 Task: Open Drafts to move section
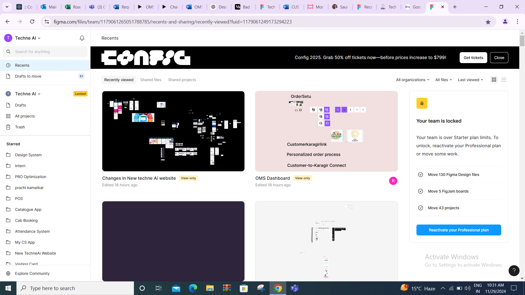point(45,76)
